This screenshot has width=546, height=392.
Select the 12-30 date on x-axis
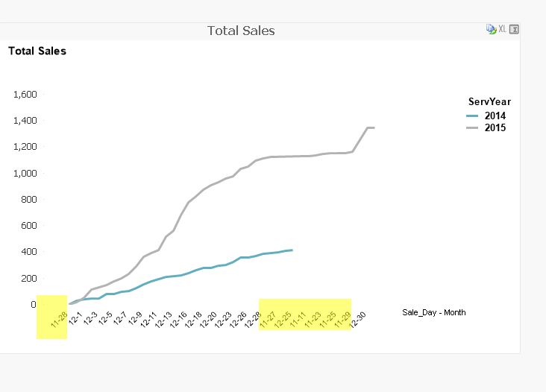tap(358, 319)
